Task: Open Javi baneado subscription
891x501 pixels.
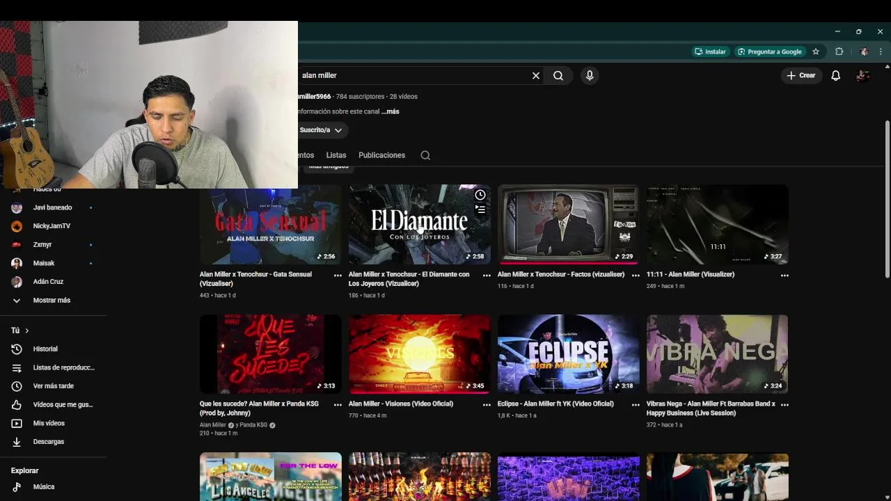Action: (52, 207)
